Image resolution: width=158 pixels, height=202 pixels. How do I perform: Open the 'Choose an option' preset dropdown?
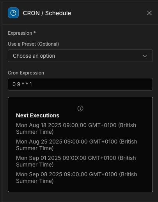[x=80, y=56]
